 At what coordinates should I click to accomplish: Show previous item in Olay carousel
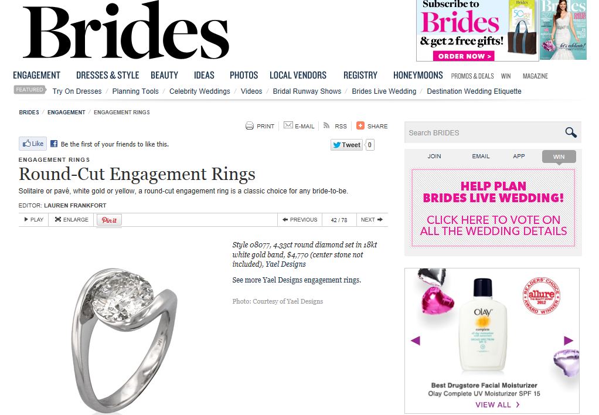[x=416, y=340]
